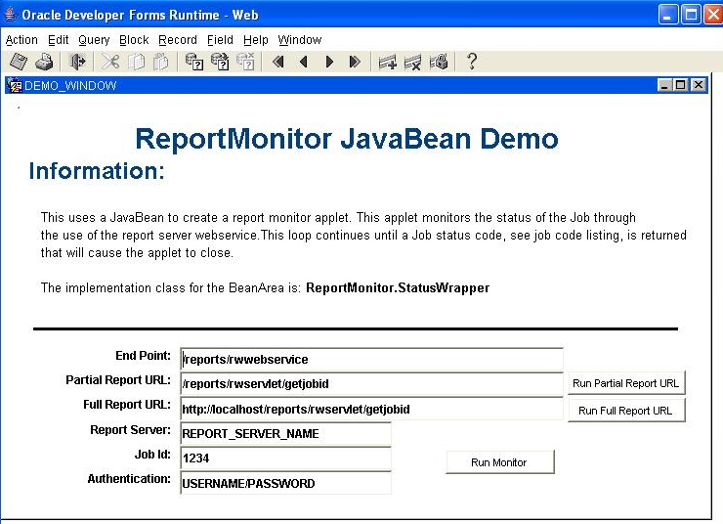Image resolution: width=723 pixels, height=524 pixels.
Task: Click the Report Server: label
Action: pyautogui.click(x=131, y=430)
